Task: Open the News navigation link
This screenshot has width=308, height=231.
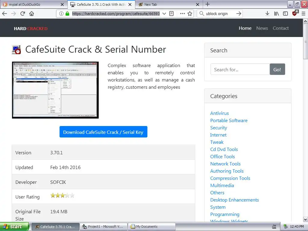Action: click(x=262, y=28)
